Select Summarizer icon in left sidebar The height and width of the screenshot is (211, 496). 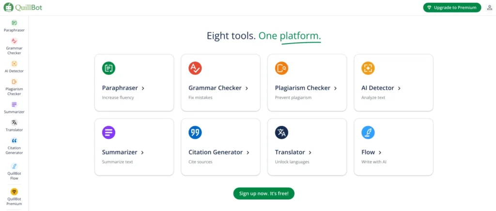[x=14, y=105]
